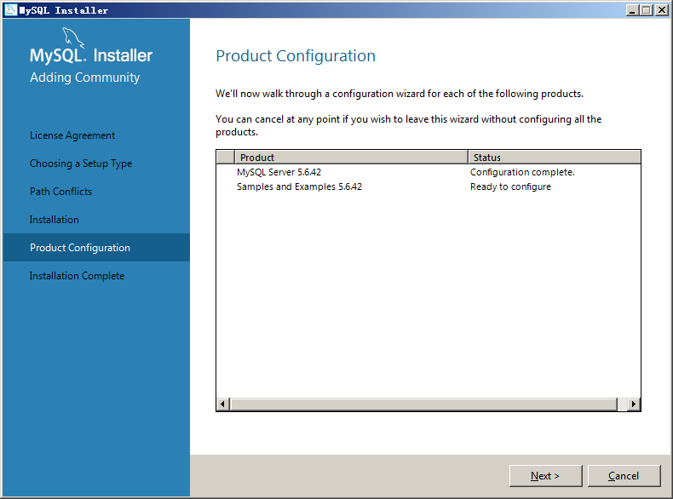Click the Adding Community subtitle

[84, 77]
